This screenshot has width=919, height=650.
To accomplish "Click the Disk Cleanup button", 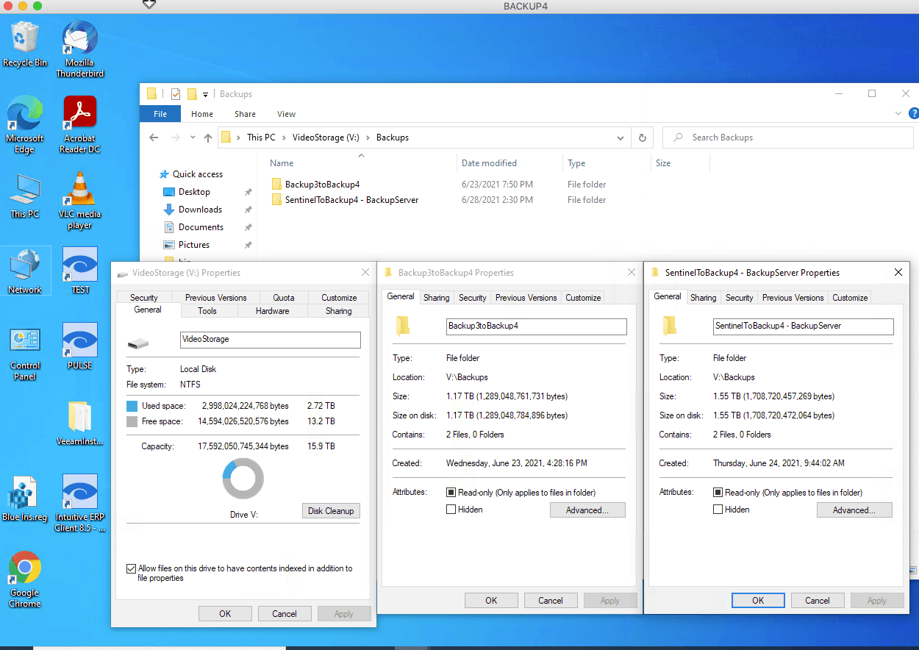I will pyautogui.click(x=331, y=510).
